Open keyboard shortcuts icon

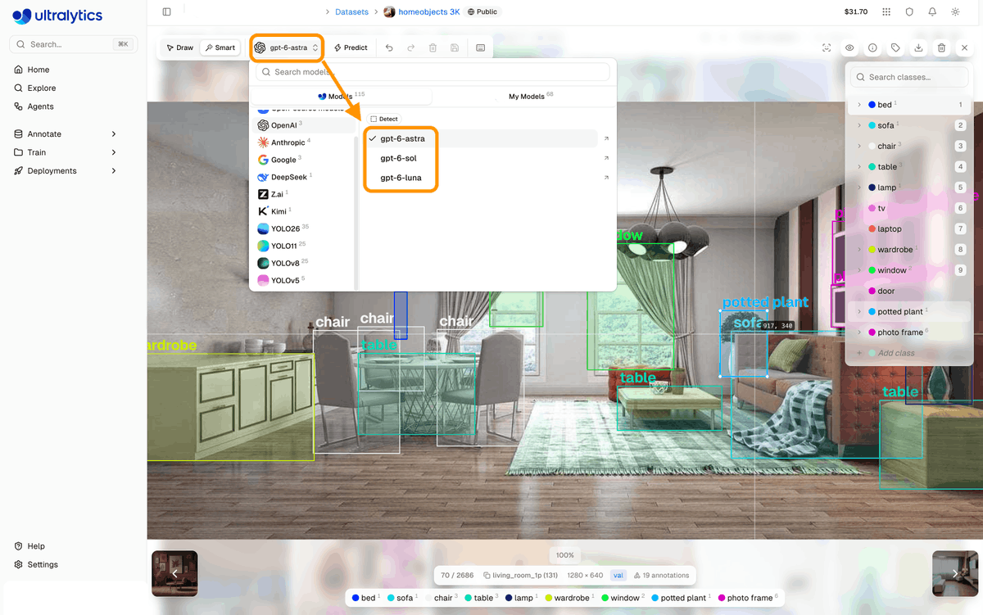coord(481,47)
